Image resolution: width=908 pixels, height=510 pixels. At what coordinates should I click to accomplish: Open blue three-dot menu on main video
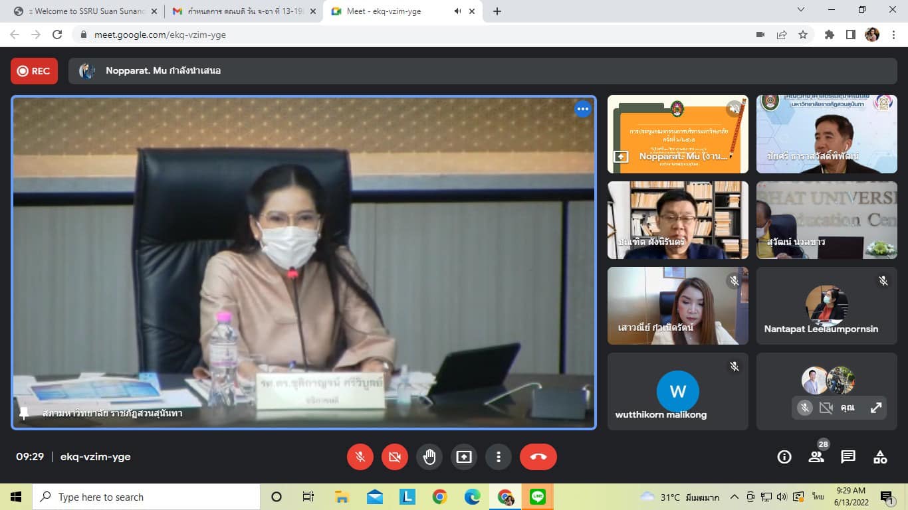pyautogui.click(x=582, y=110)
